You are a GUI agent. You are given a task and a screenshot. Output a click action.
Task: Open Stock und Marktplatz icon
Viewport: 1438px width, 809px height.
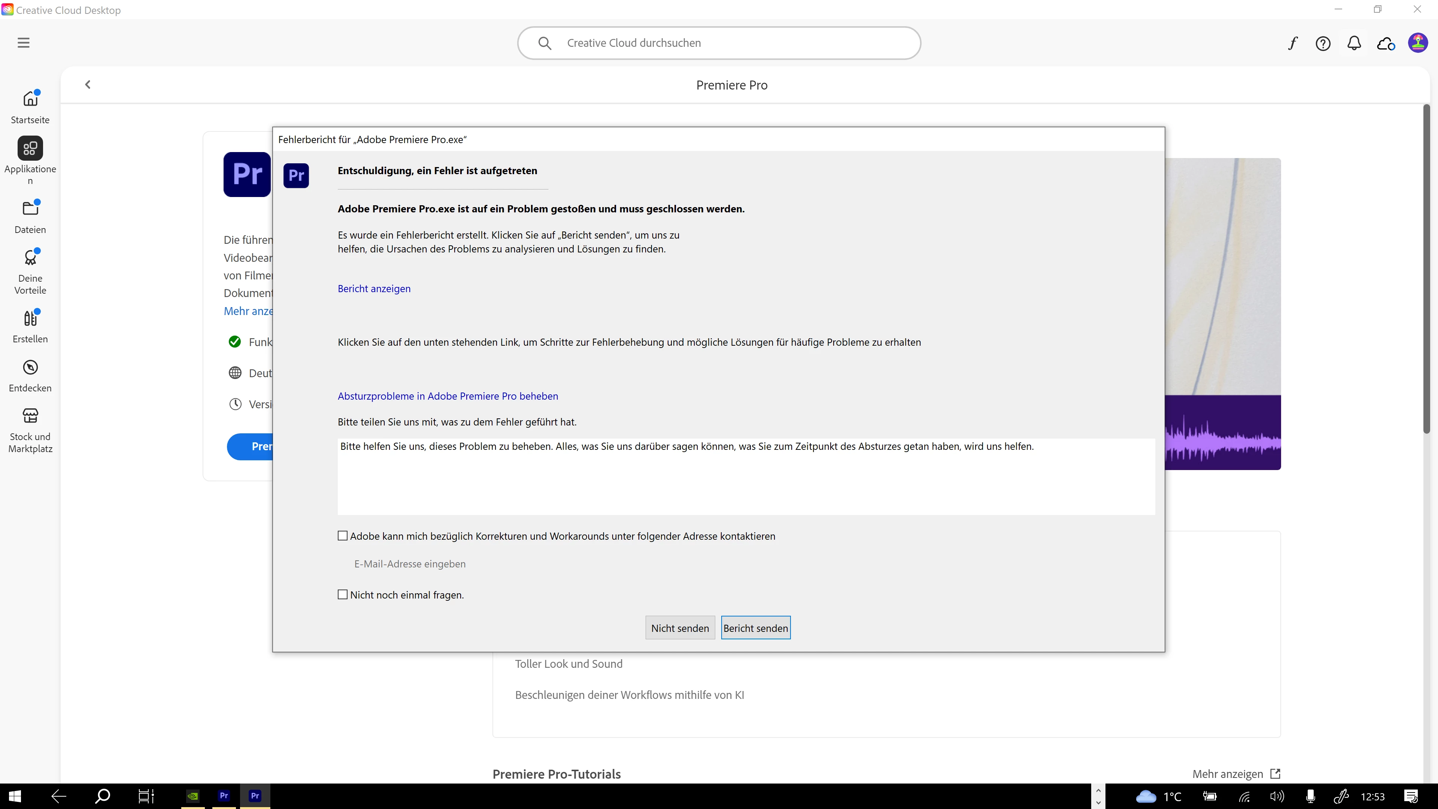tap(30, 416)
